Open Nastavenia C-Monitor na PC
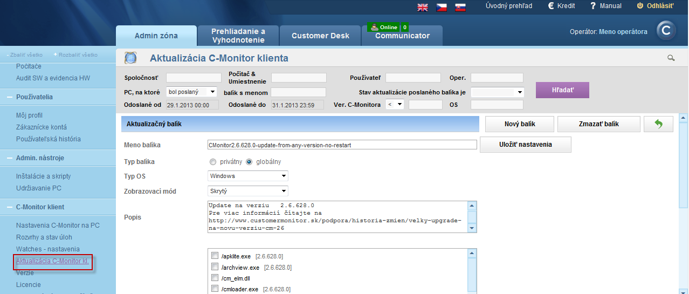The width and height of the screenshot is (689, 294). [x=58, y=225]
